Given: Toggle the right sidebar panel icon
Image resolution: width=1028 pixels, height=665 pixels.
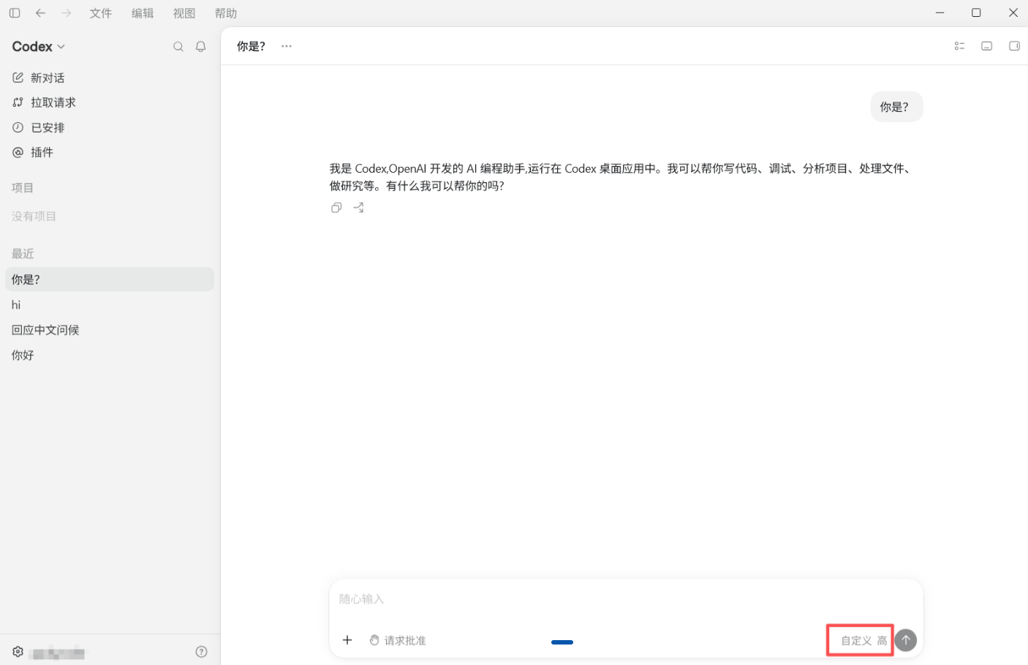Looking at the screenshot, I should tap(1014, 46).
